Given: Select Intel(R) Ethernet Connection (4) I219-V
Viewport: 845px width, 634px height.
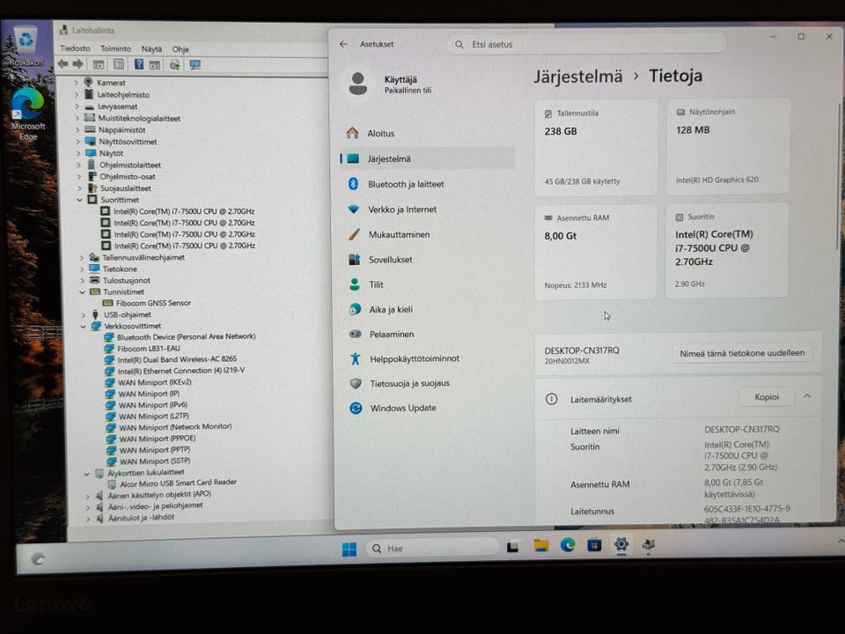Looking at the screenshot, I should 181,371.
